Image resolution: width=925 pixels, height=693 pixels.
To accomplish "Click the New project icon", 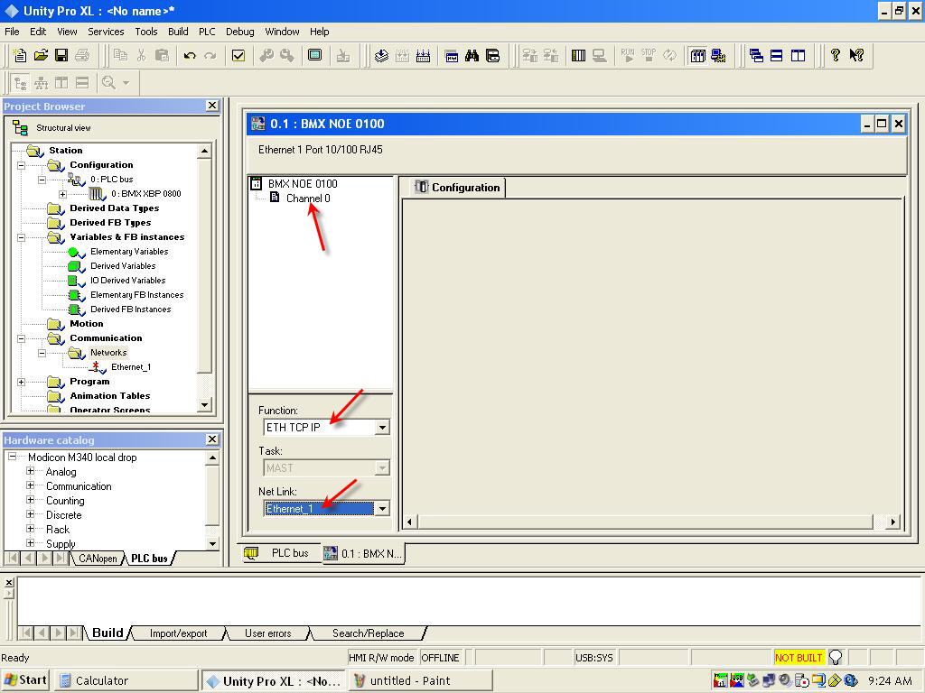I will 20,55.
